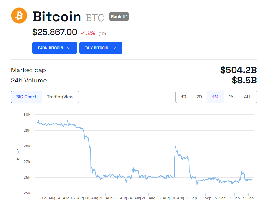The height and width of the screenshot is (208, 266).
Task: Click the current price $25,867.00
Action: 54,33
